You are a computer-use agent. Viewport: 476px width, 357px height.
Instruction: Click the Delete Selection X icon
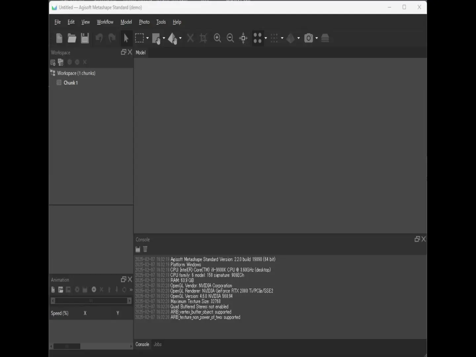tap(190, 38)
